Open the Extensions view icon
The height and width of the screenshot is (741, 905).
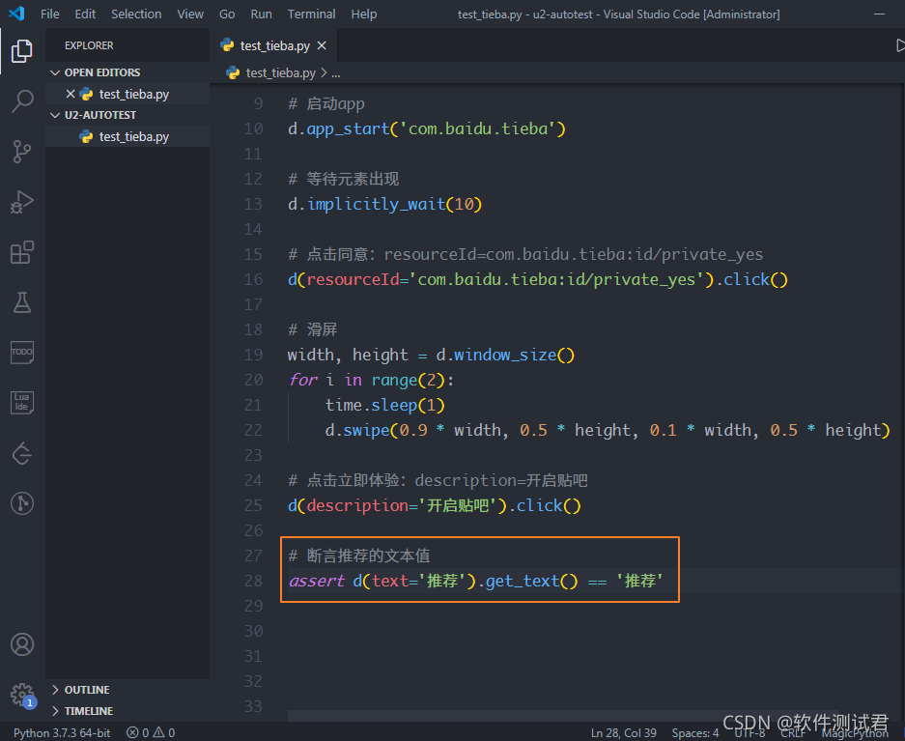coord(22,251)
